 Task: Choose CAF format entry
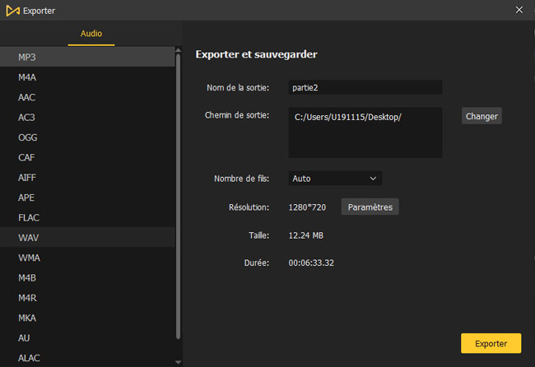[87, 157]
